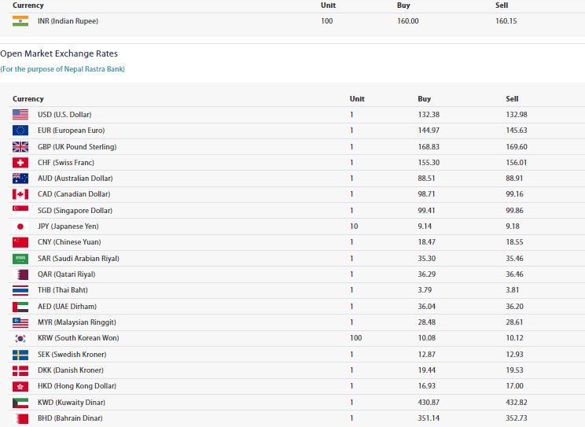Viewport: 585px width, 427px height.
Task: Click the United States flag icon
Action: click(20, 115)
